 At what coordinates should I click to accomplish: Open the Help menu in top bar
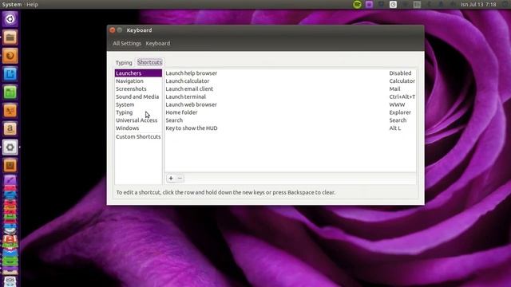32,4
